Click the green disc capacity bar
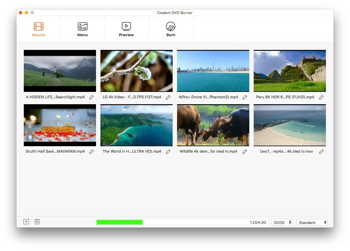Viewport: 350px width, 251px height. click(120, 222)
